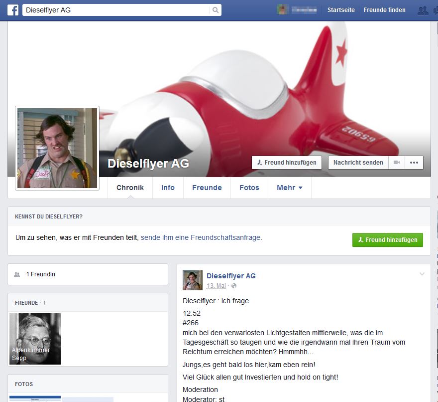Switch to the Chronik tab
Screen dimensions: 438x402
(x=130, y=188)
